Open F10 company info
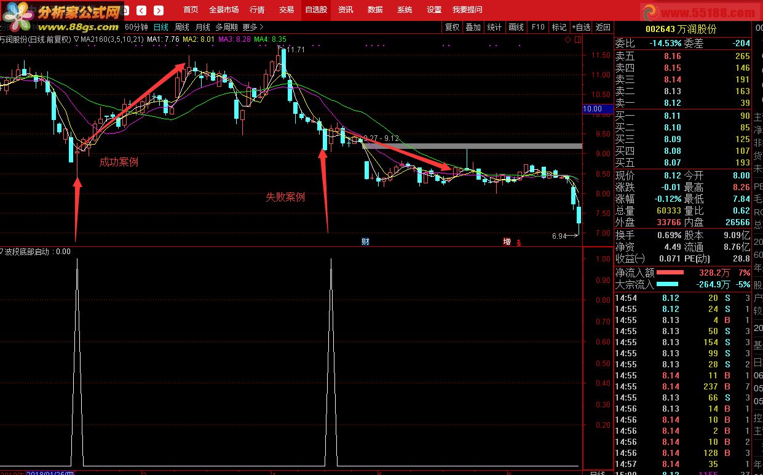The image size is (763, 475). [x=538, y=27]
